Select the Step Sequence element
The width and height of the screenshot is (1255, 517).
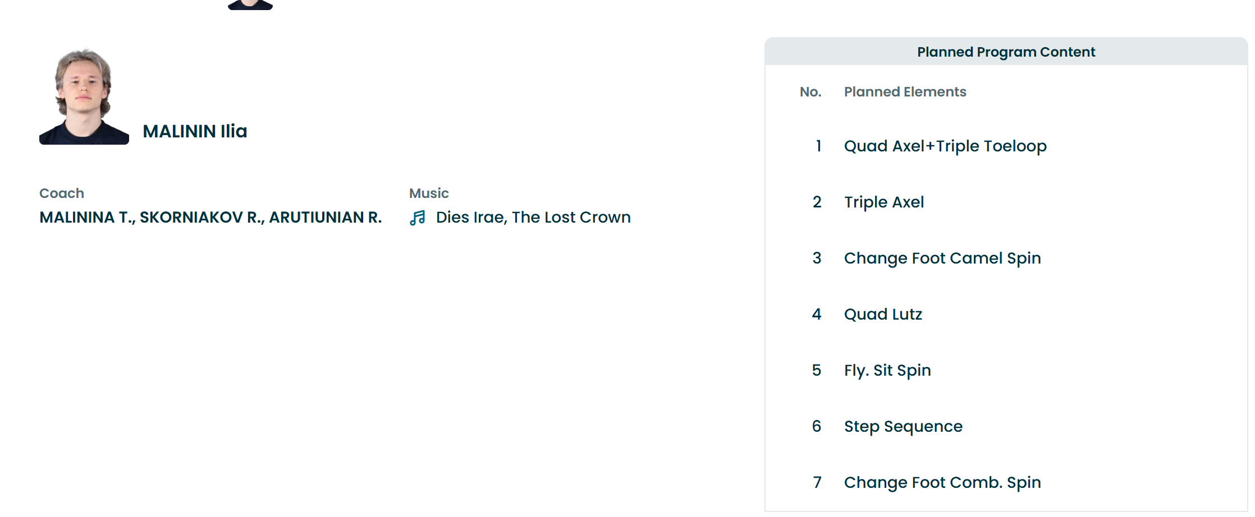coord(903,427)
